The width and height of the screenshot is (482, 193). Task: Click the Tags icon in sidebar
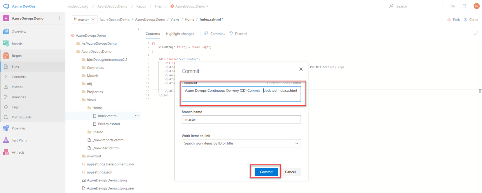[x=6, y=107]
